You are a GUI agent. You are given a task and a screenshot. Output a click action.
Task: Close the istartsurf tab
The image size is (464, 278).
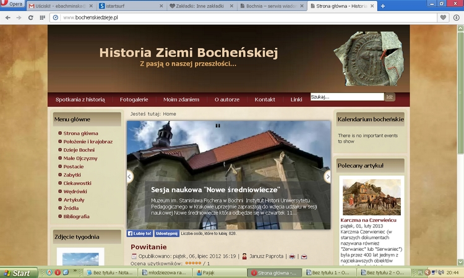pyautogui.click(x=161, y=6)
